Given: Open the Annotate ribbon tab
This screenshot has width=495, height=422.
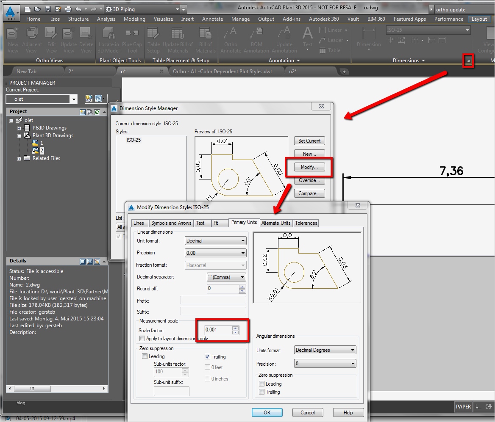Looking at the screenshot, I should [x=212, y=19].
